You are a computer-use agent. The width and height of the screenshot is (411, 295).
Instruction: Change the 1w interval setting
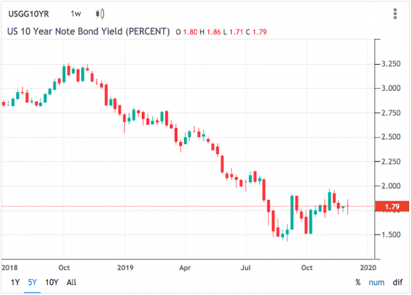point(75,13)
